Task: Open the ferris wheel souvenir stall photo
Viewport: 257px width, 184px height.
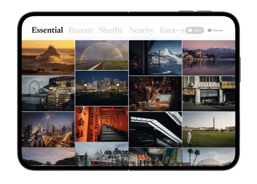Action: pos(48,94)
